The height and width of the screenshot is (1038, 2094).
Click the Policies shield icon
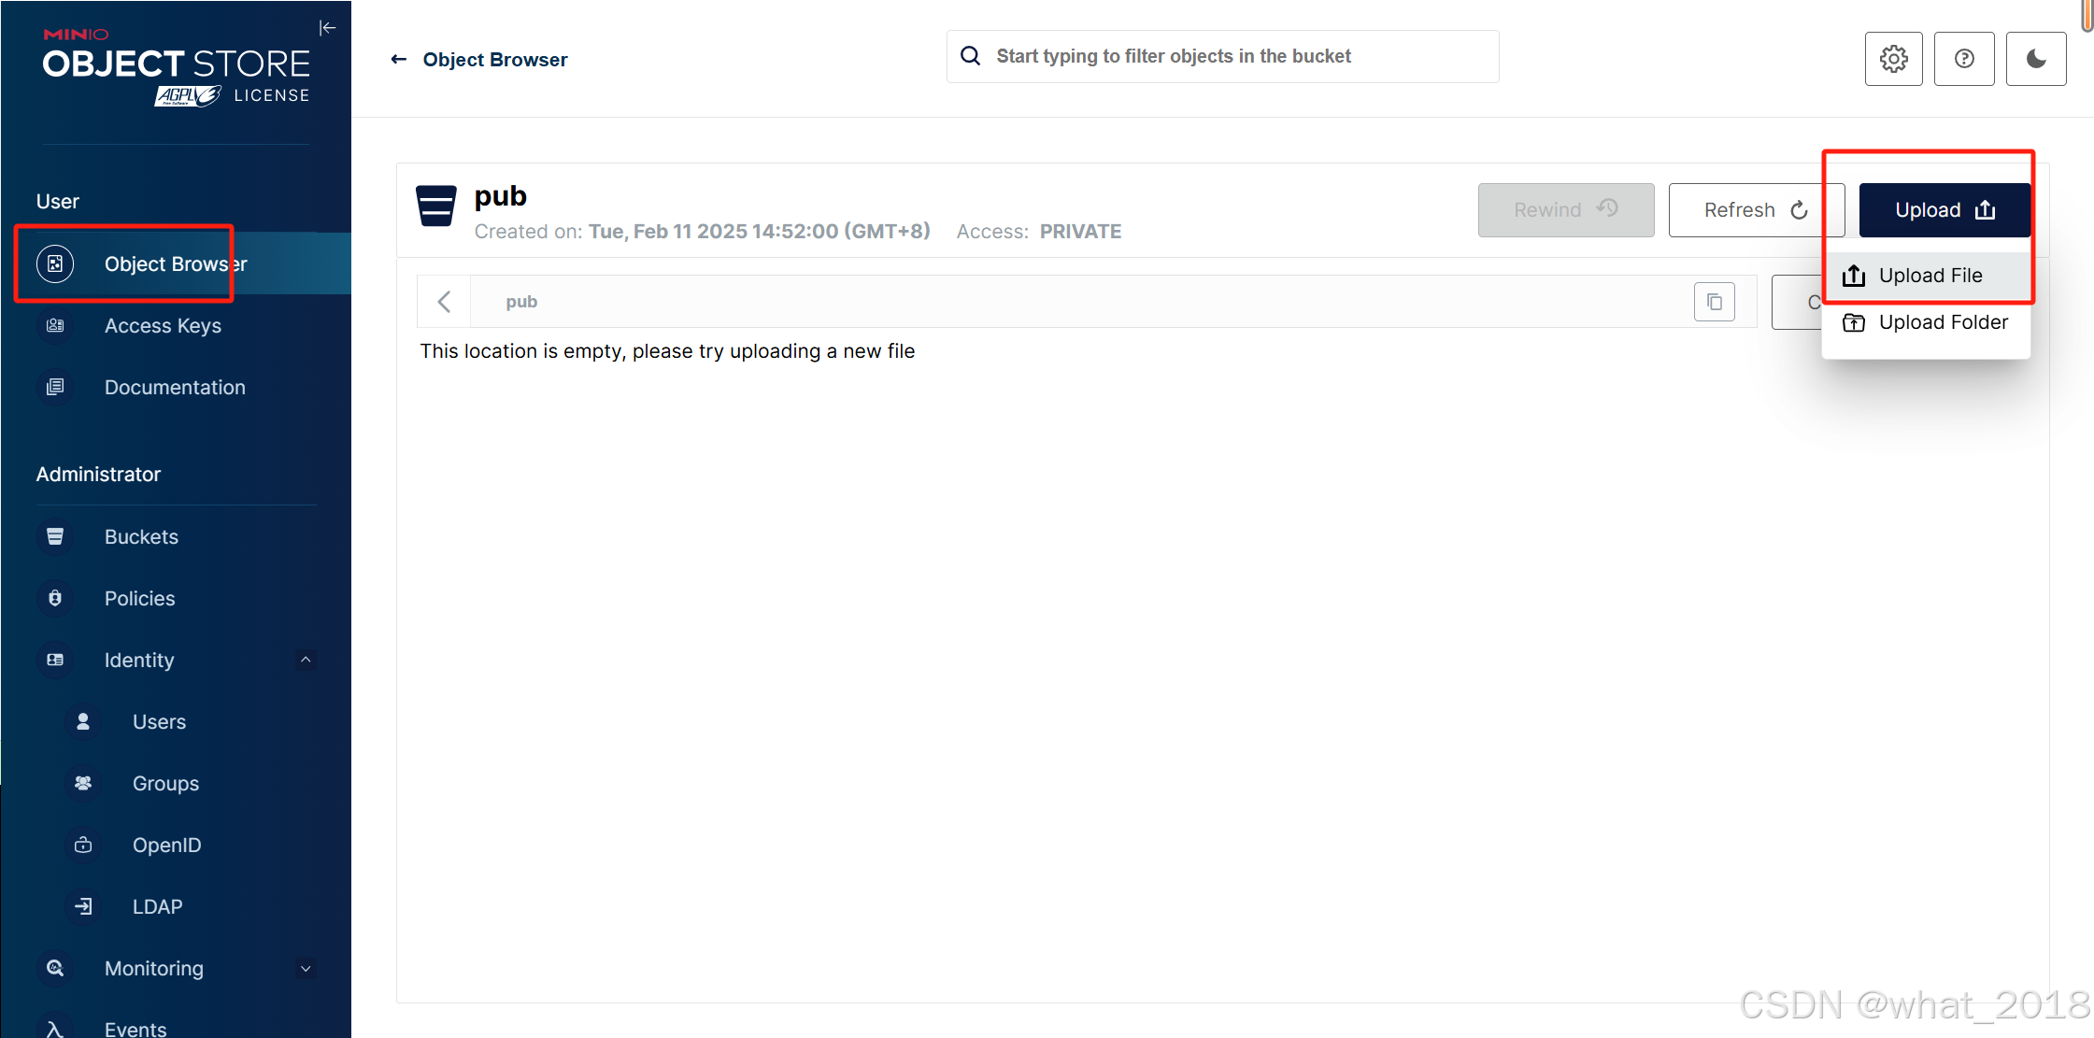pyautogui.click(x=55, y=598)
